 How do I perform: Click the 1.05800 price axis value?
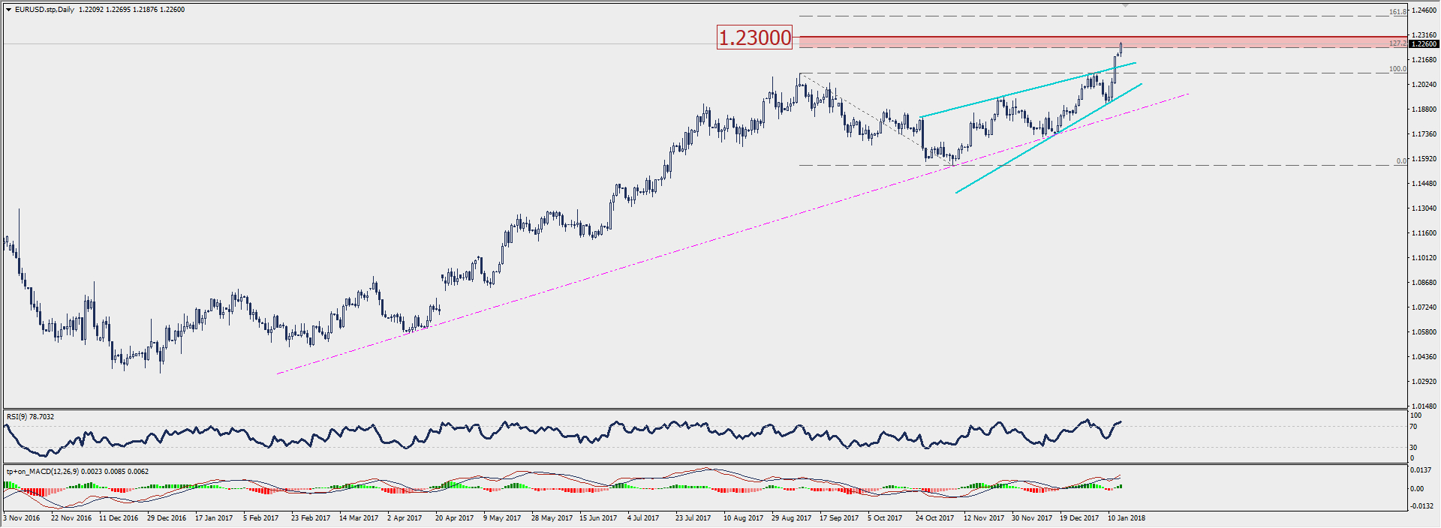[1424, 332]
